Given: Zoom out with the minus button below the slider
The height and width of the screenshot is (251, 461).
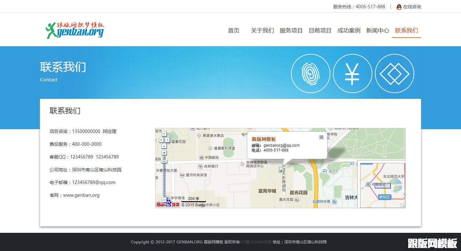Looking at the screenshot, I should click(164, 200).
